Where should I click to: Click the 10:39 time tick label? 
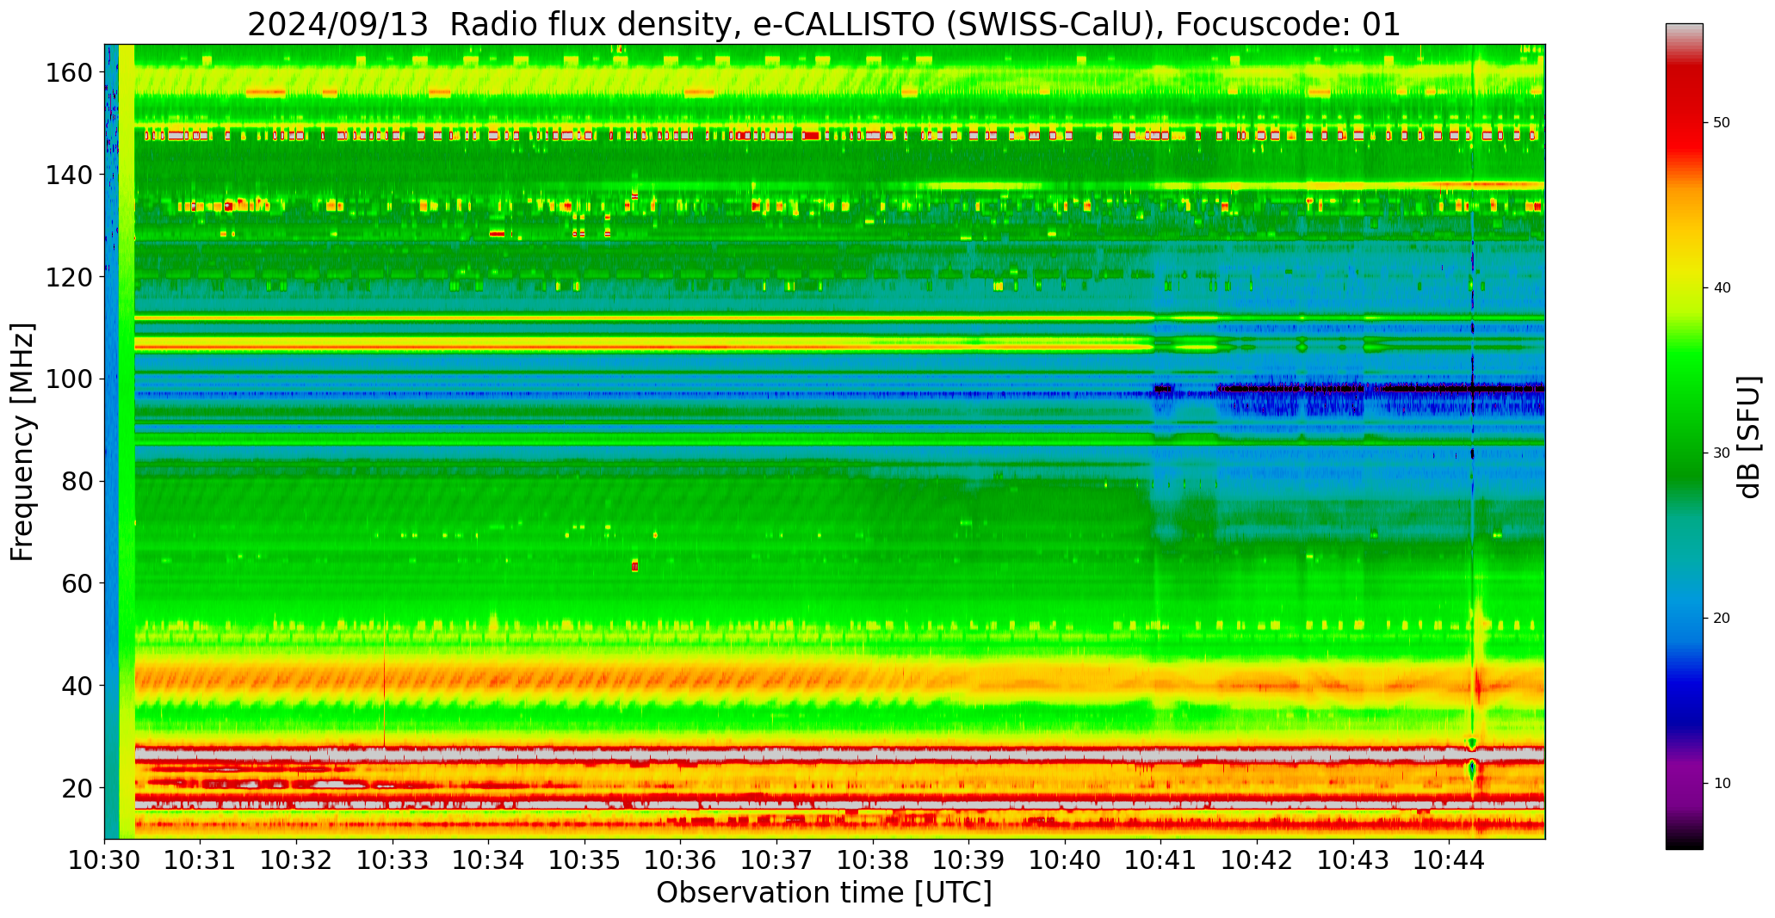(968, 859)
